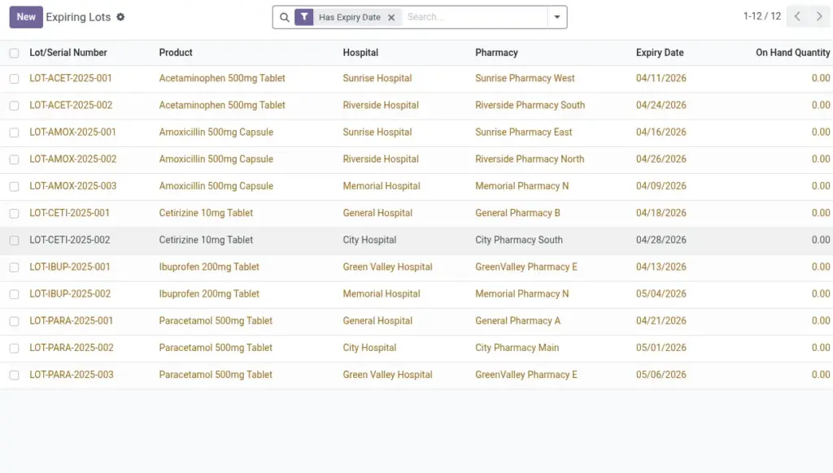Sort by Expiry Date column header
Viewport: 833px width, 473px height.
(659, 53)
